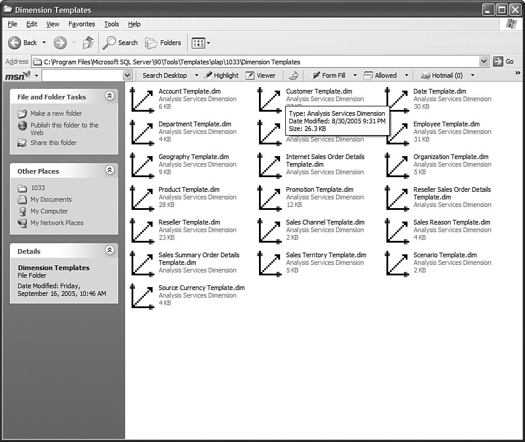525x442 pixels.
Task: Click the Go button beside address bar
Action: click(503, 61)
